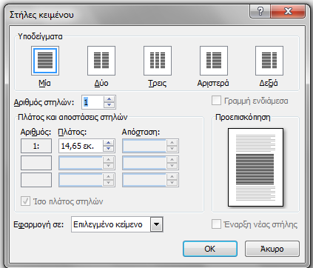Increase column 1 Πλάτος with up arrow
This screenshot has width=313, height=268.
coord(108,143)
